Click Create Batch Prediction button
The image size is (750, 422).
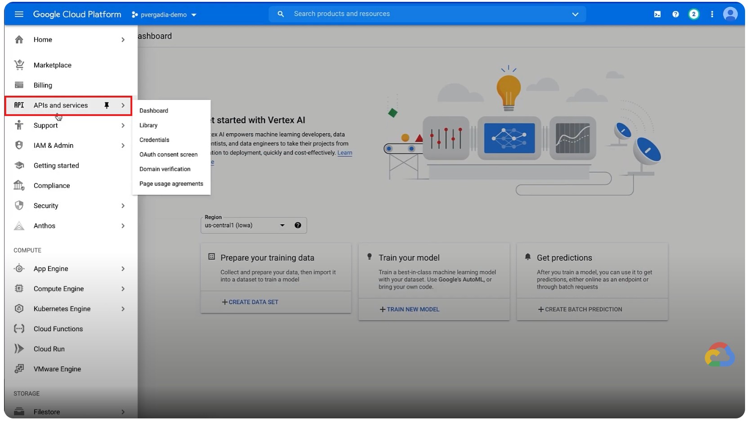pos(580,310)
